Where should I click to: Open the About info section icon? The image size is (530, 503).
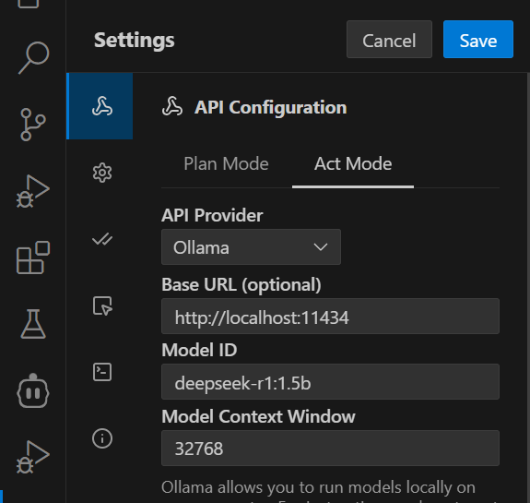pyautogui.click(x=102, y=438)
